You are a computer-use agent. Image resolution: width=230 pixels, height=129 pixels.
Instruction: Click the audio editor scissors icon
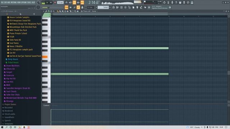point(168,3)
